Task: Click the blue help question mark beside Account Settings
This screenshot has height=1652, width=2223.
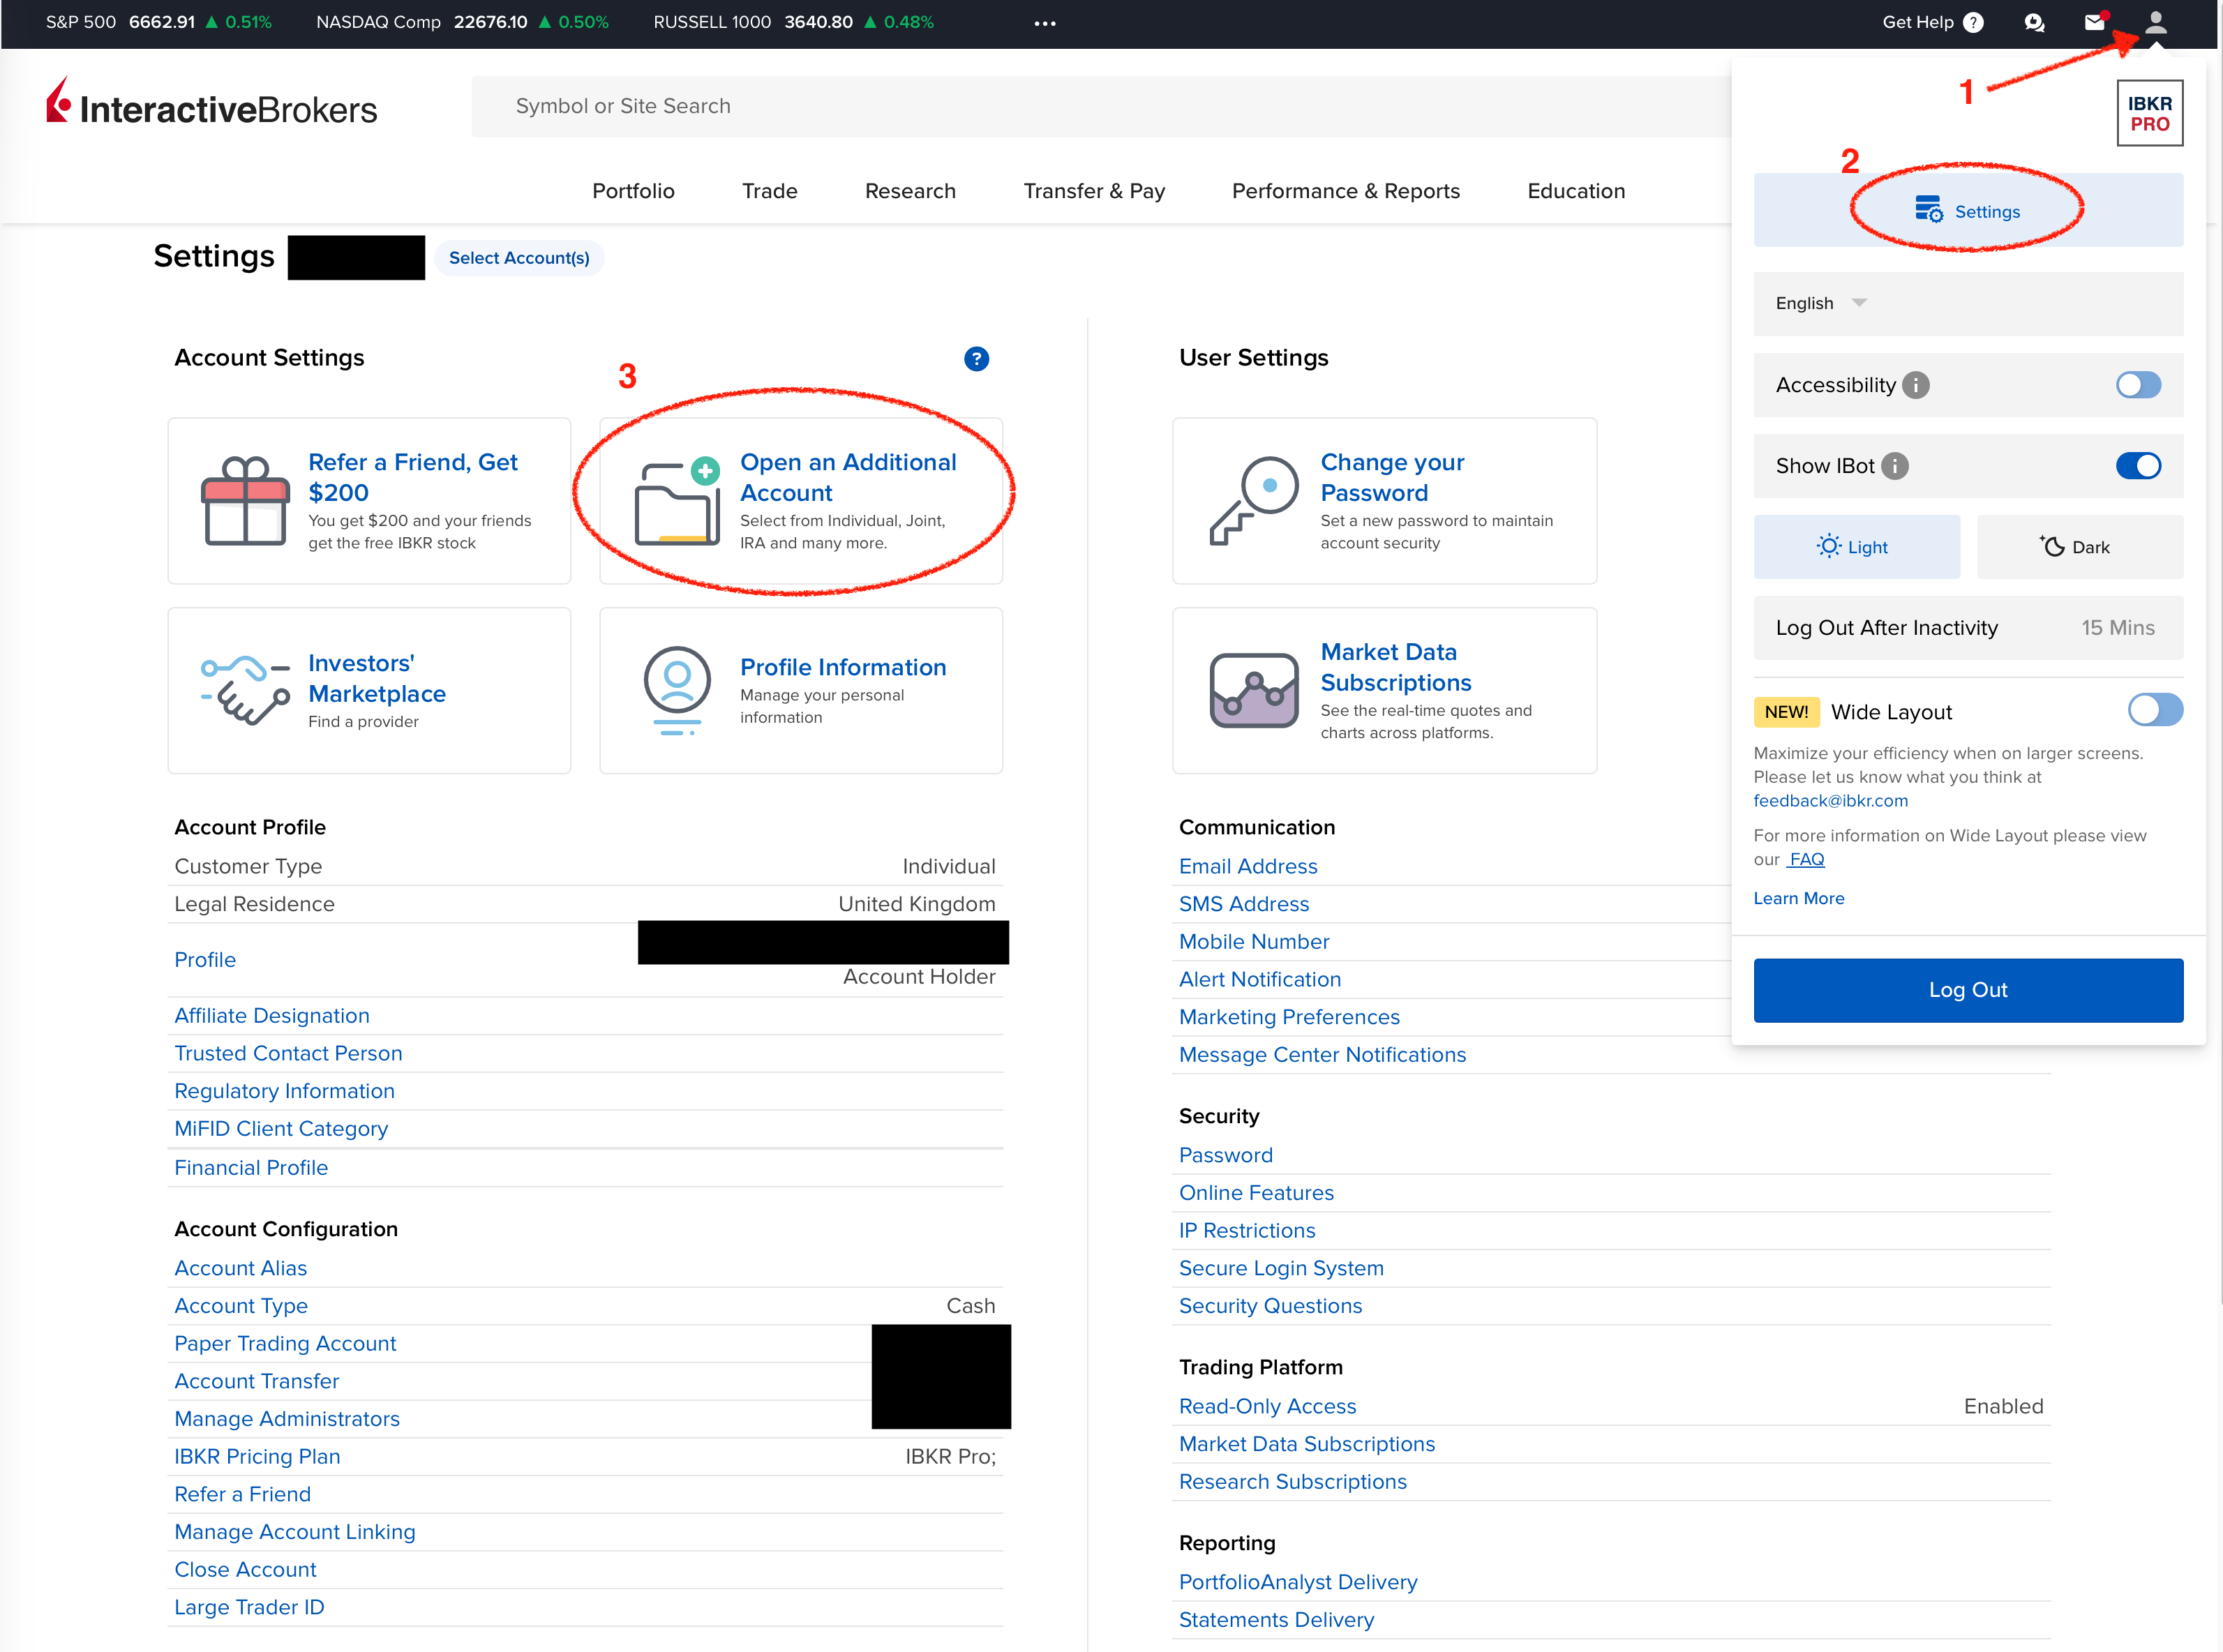Action: click(x=976, y=359)
